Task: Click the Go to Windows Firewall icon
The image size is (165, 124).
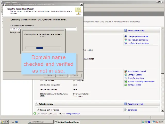Action: coord(126,71)
